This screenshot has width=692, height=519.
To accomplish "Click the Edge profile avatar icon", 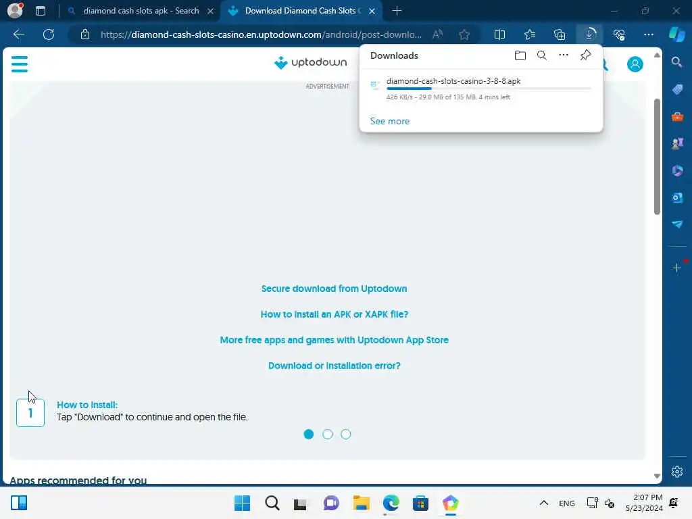I will click(x=15, y=10).
